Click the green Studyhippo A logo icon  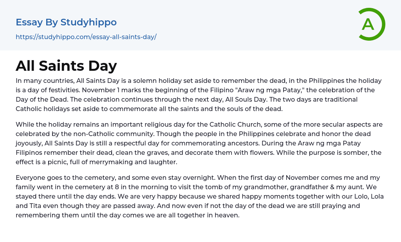point(370,24)
